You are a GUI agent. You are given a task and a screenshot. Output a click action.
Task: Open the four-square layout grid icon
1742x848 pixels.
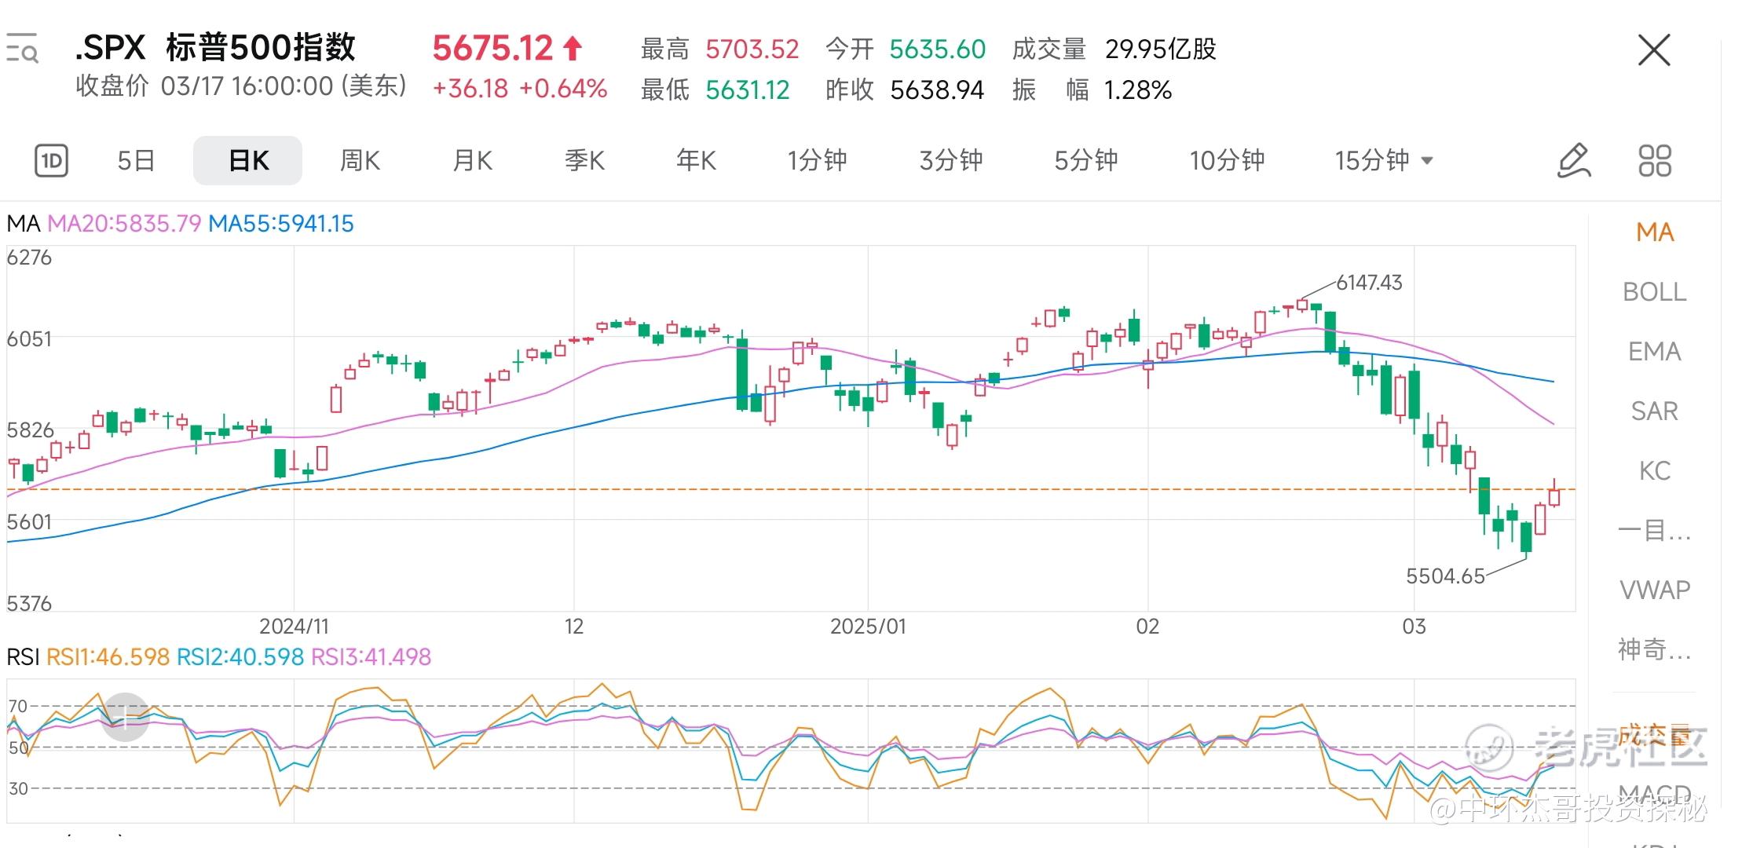(1655, 161)
